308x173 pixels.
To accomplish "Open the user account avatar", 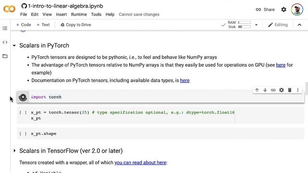I will [297, 10].
